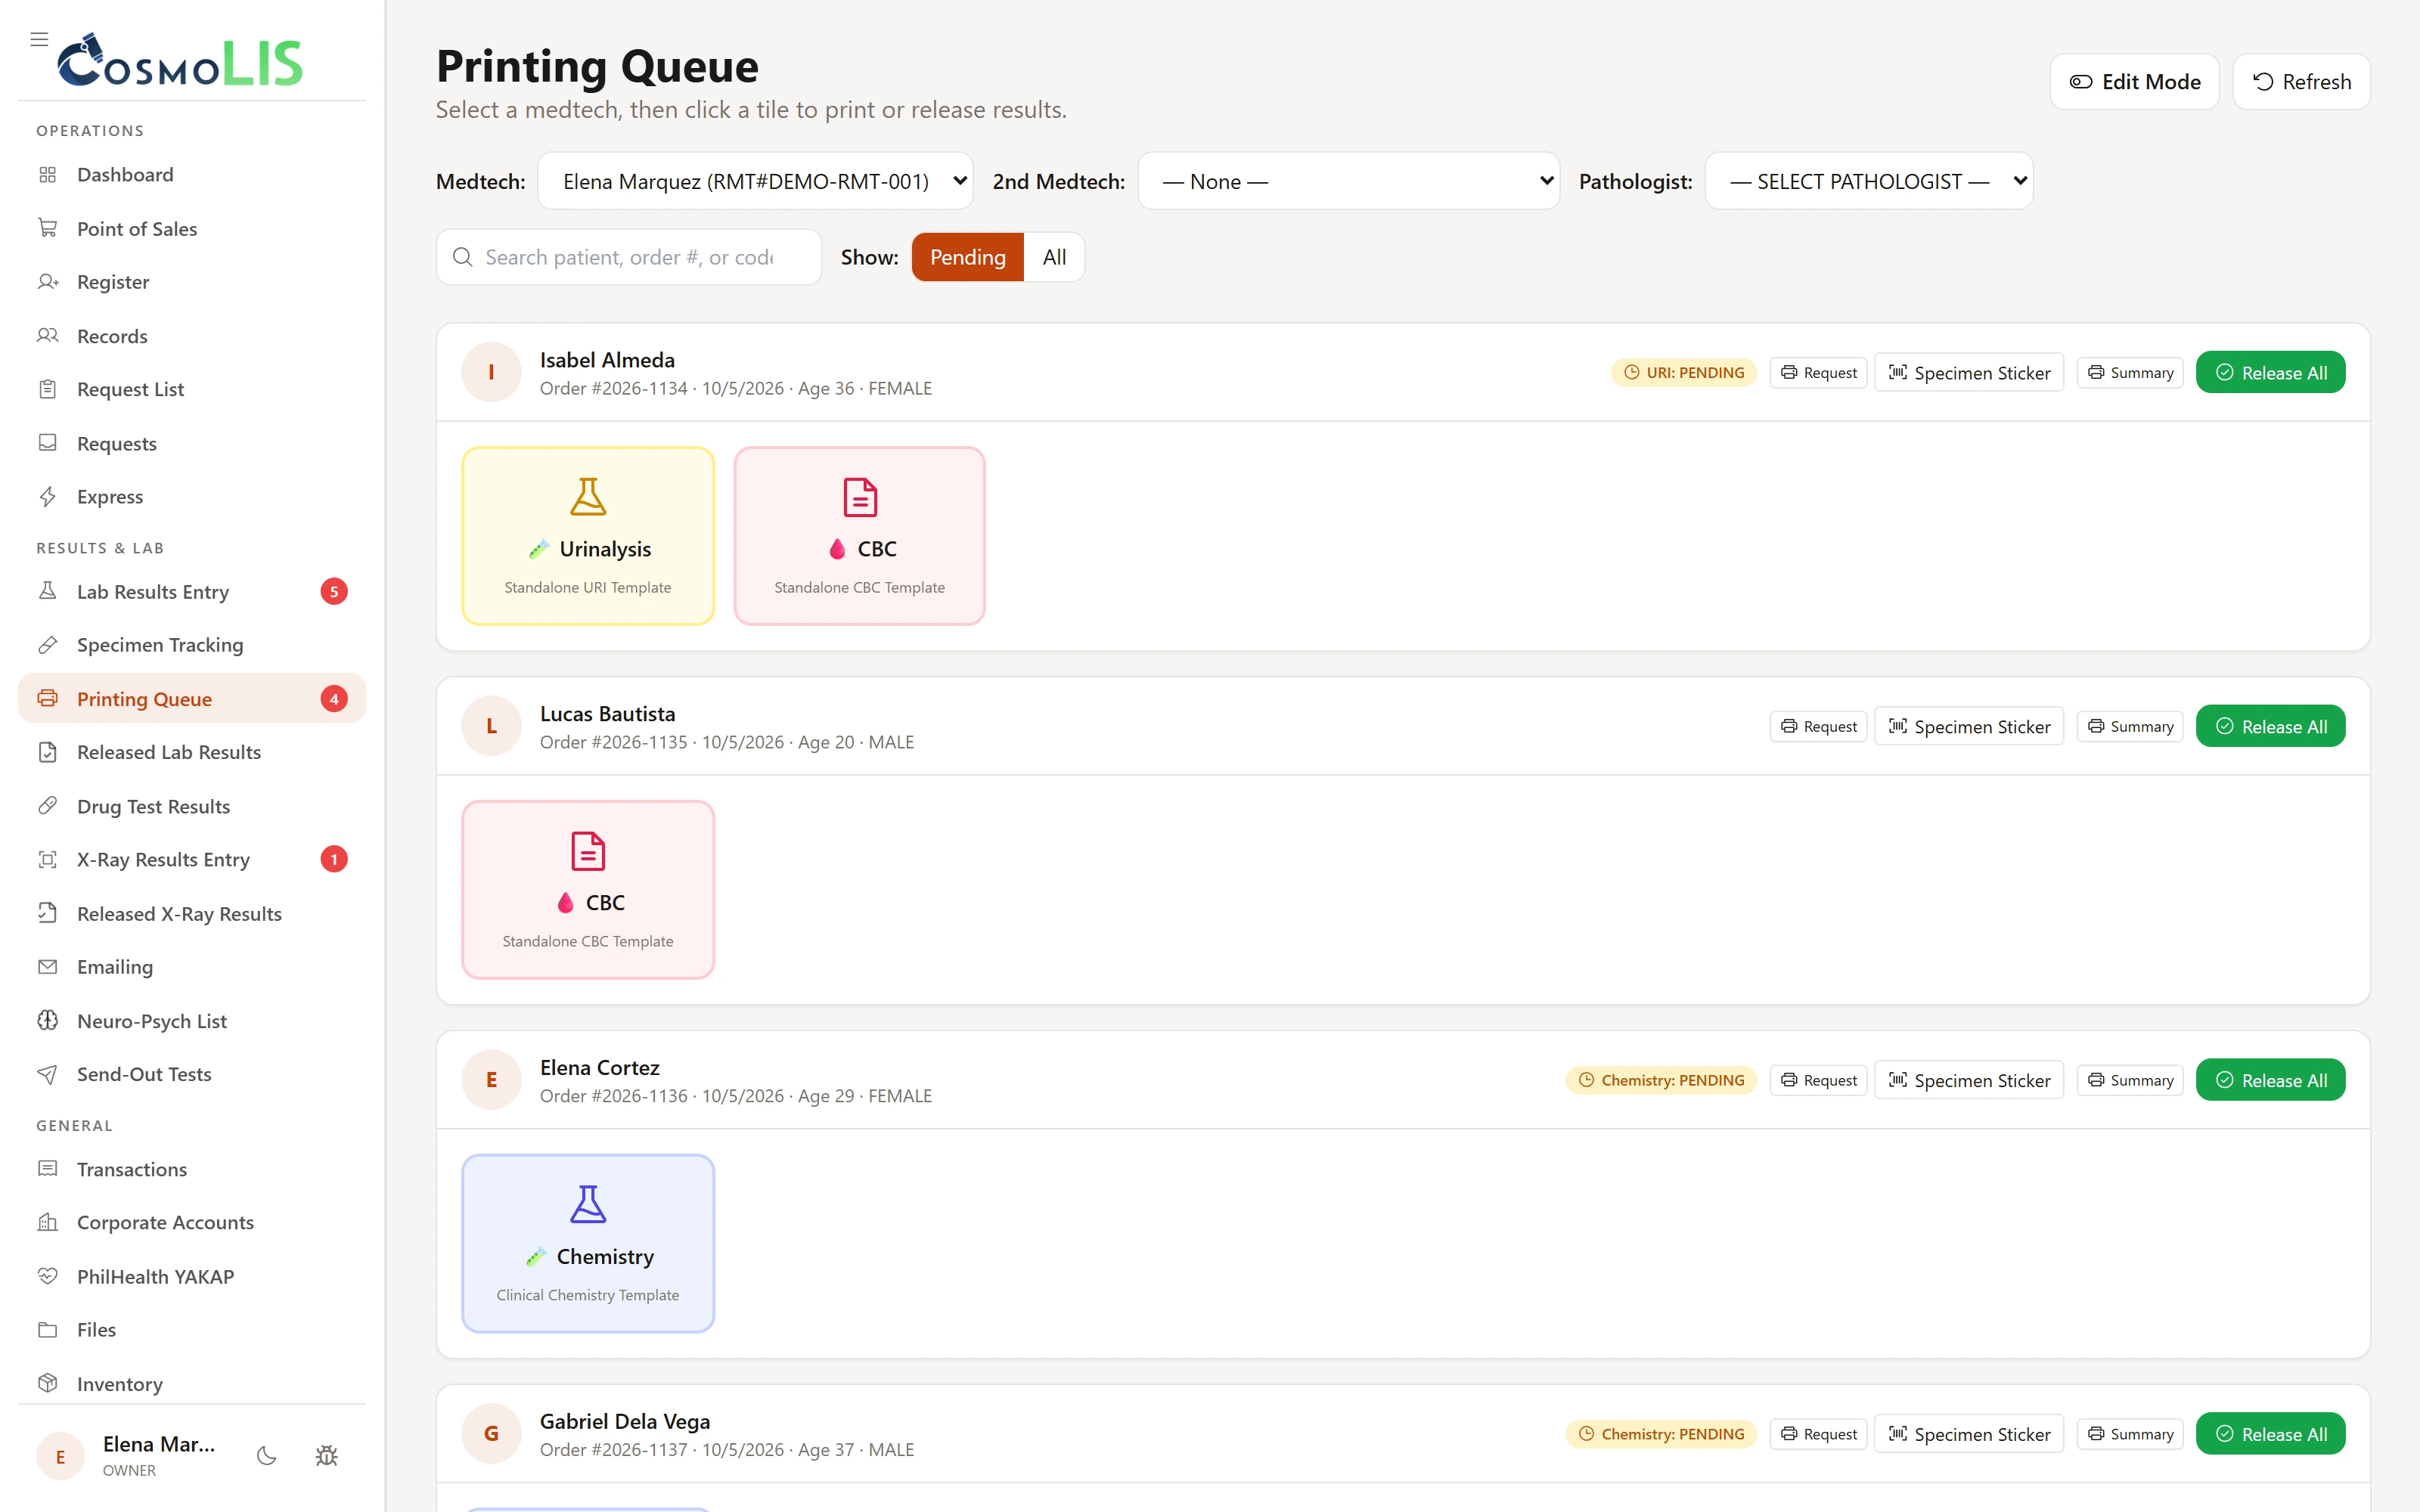Print Summary for Gabriel Dela Vega
This screenshot has height=1512, width=2420.
click(x=2130, y=1434)
